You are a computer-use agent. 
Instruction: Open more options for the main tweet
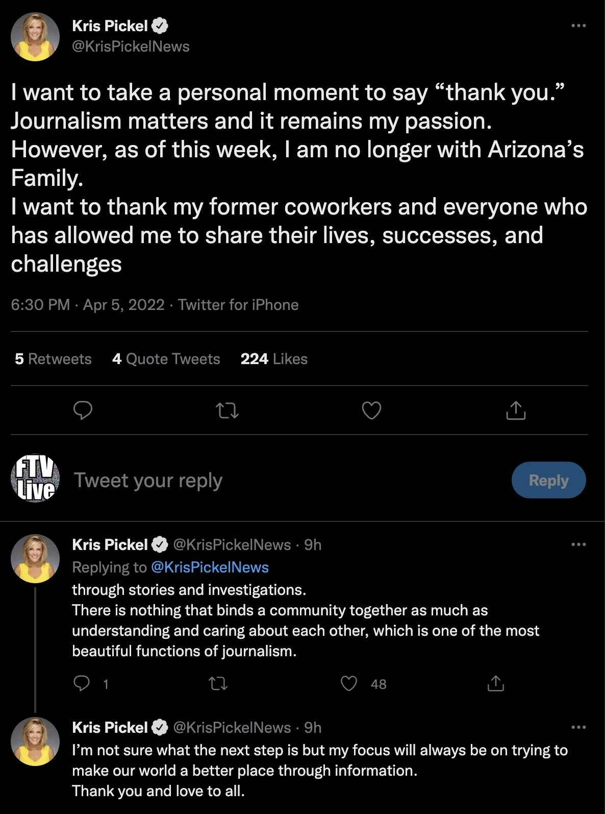[578, 26]
